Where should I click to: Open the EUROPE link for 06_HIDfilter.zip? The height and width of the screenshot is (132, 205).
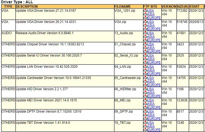154,96
